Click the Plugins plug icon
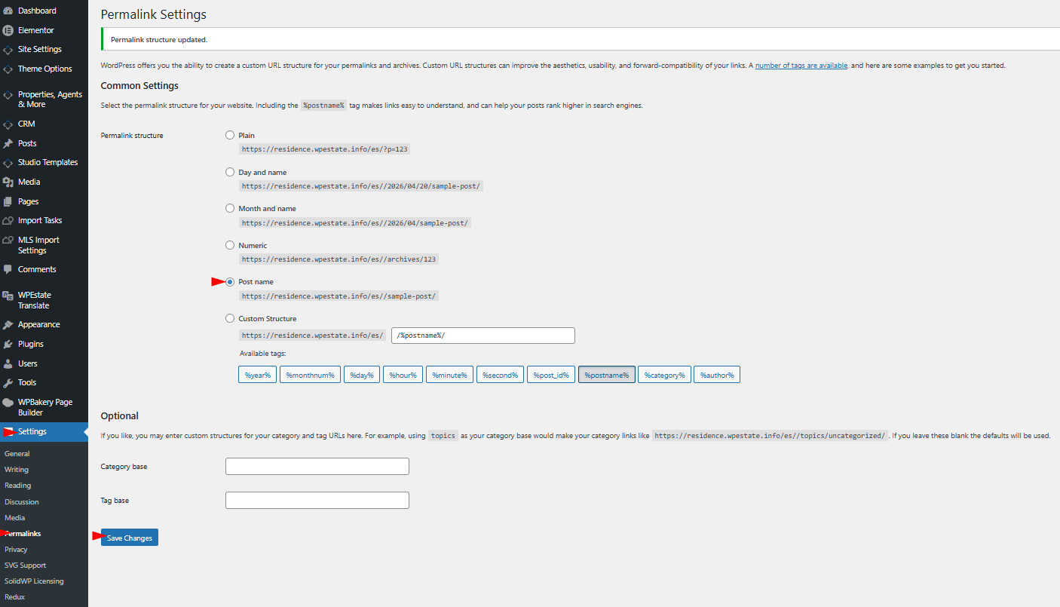Image resolution: width=1060 pixels, height=607 pixels. (x=8, y=344)
